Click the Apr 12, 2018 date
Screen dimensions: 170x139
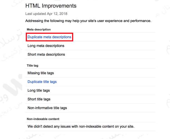56,14
